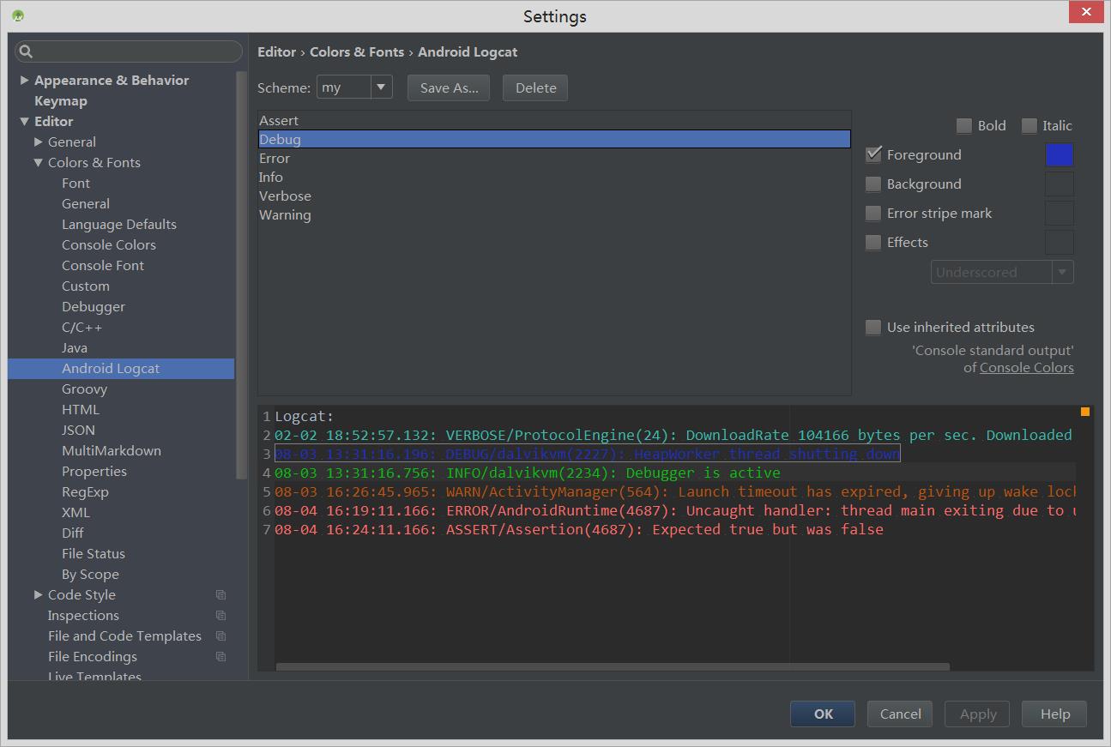Screen dimensions: 1111x747
Task: Click the OK button
Action: pos(823,714)
